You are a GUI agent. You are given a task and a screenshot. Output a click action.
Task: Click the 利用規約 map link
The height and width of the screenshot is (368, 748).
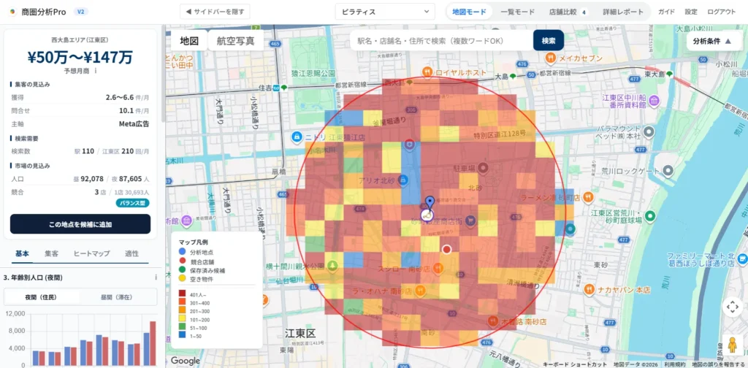click(676, 364)
